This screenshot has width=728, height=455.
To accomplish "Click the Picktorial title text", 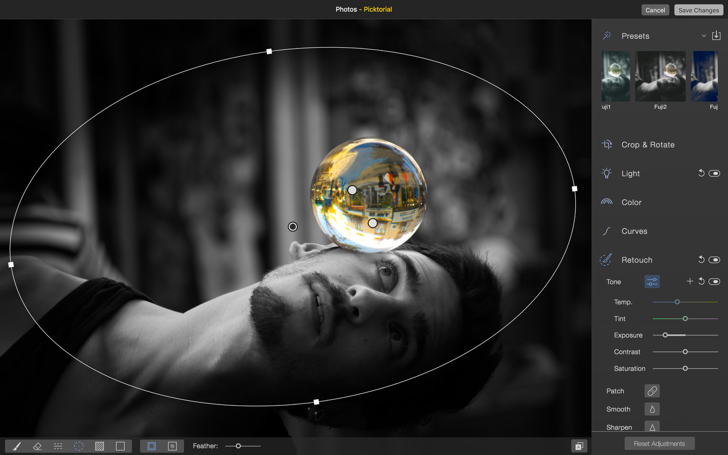I will point(378,9).
